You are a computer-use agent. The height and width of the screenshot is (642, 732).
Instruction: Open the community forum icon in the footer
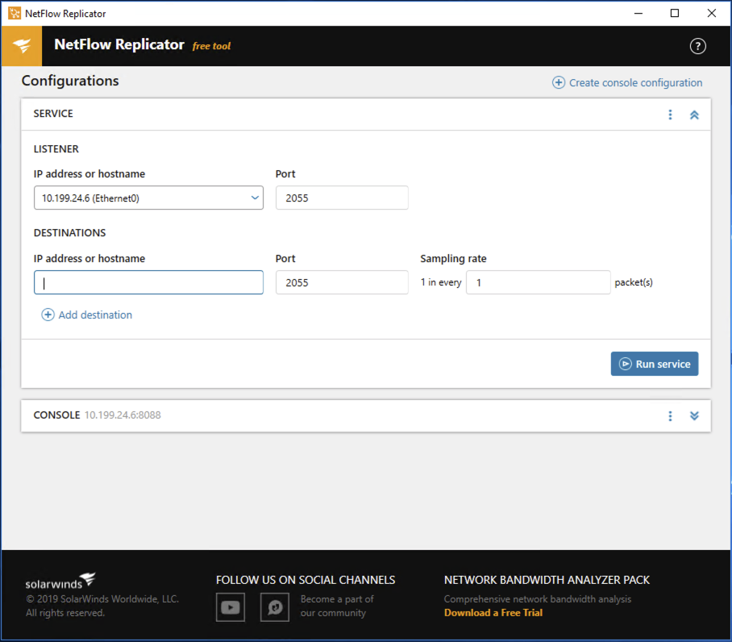(x=274, y=607)
